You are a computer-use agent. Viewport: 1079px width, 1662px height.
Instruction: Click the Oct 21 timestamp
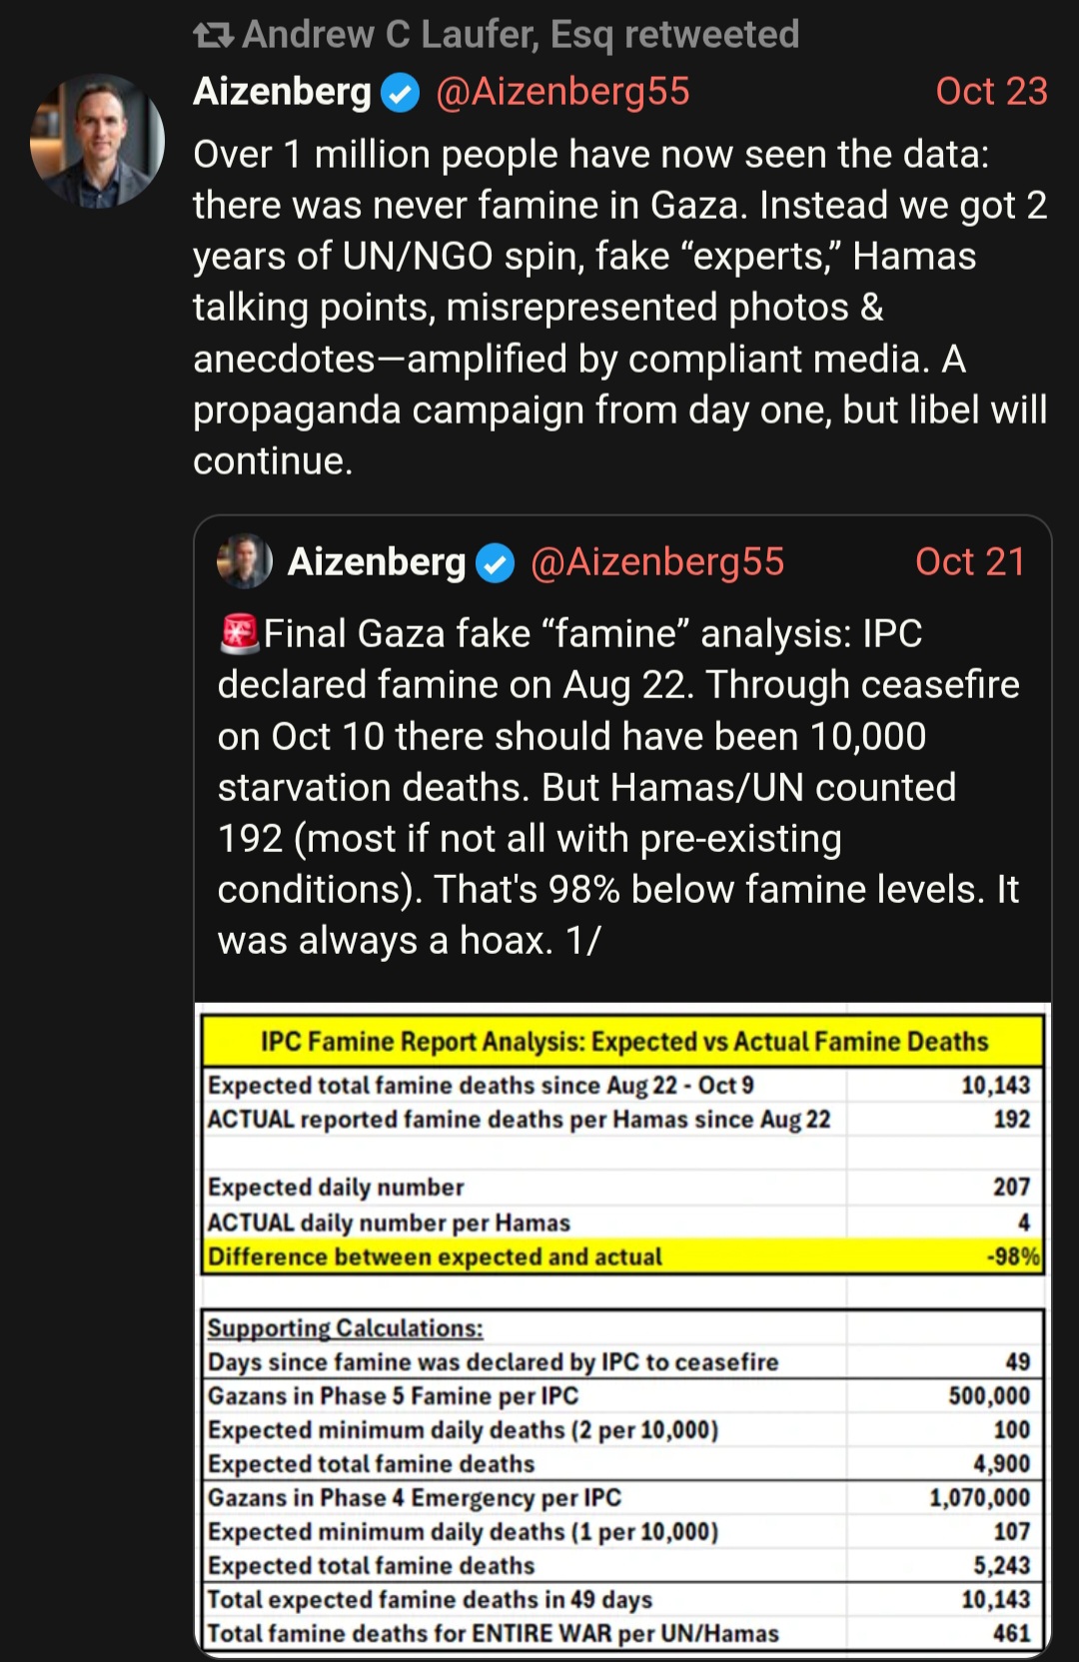[x=969, y=562]
